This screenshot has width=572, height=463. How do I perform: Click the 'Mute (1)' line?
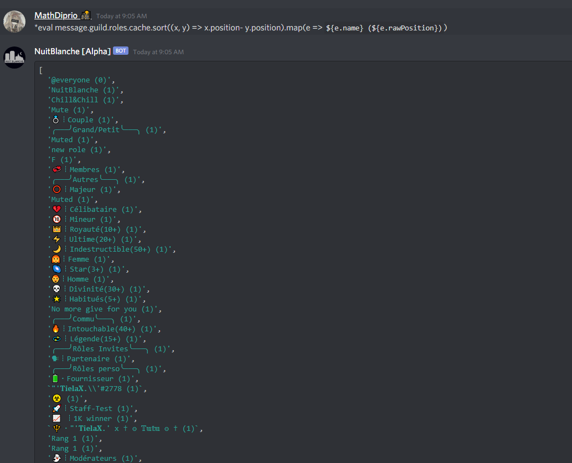[x=70, y=110]
